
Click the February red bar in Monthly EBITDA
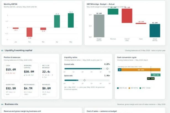point(29,32)
